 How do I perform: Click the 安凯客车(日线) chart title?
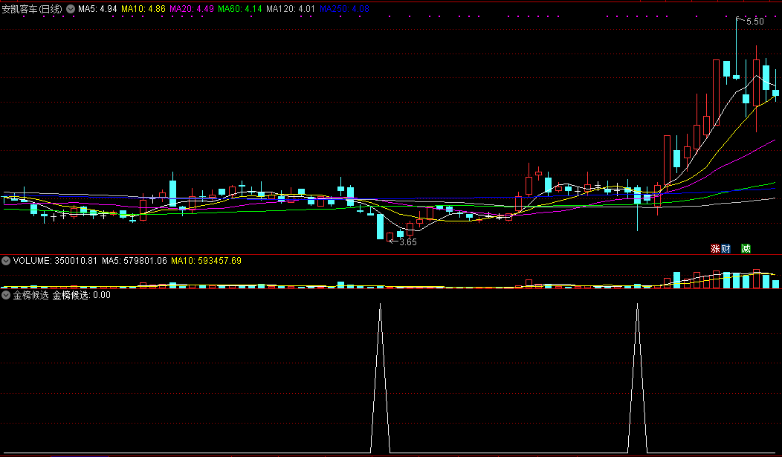pos(32,9)
